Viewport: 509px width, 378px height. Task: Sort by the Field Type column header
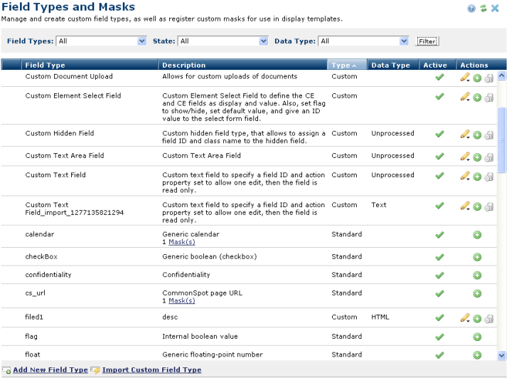pyautogui.click(x=45, y=65)
